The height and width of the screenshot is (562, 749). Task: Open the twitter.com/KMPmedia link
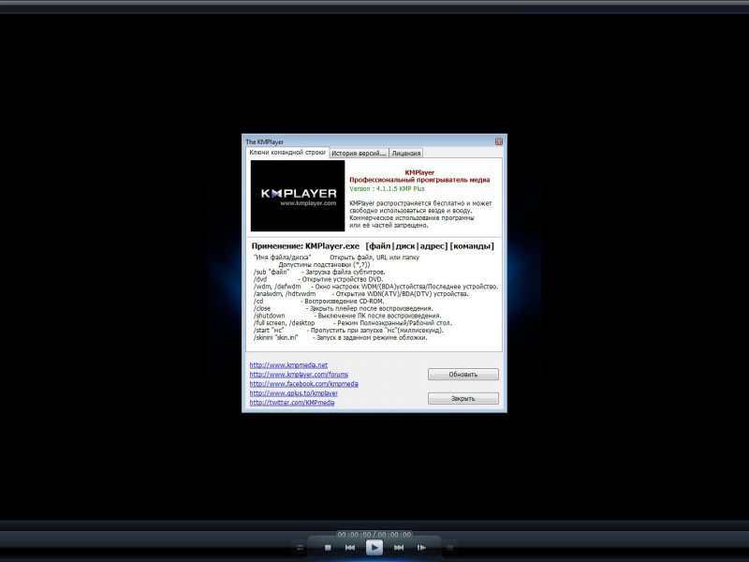point(292,403)
